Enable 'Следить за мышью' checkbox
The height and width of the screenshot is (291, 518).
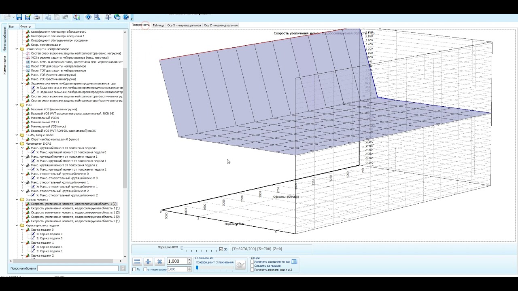point(252,266)
